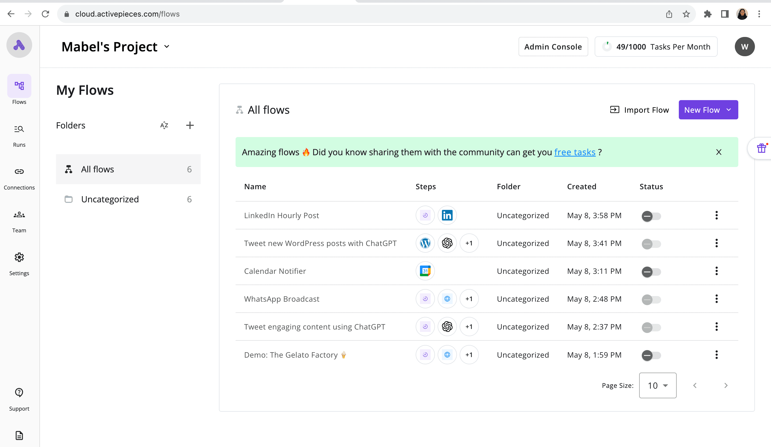Open more options for Tweet new WordPress posts
This screenshot has height=447, width=771.
[x=717, y=243]
